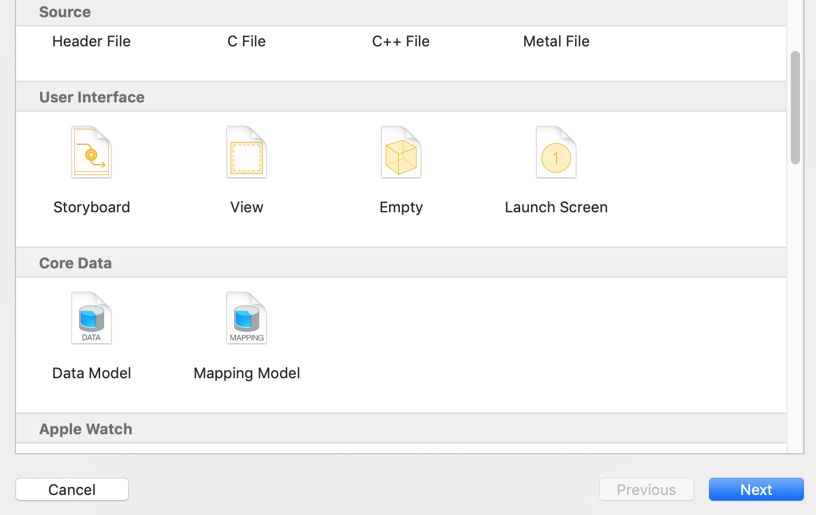The width and height of the screenshot is (816, 515).
Task: Click the vertical scrollbar thumb
Action: pos(795,108)
